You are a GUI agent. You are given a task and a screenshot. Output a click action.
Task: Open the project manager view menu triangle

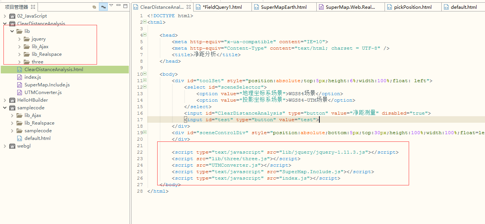[111, 5]
